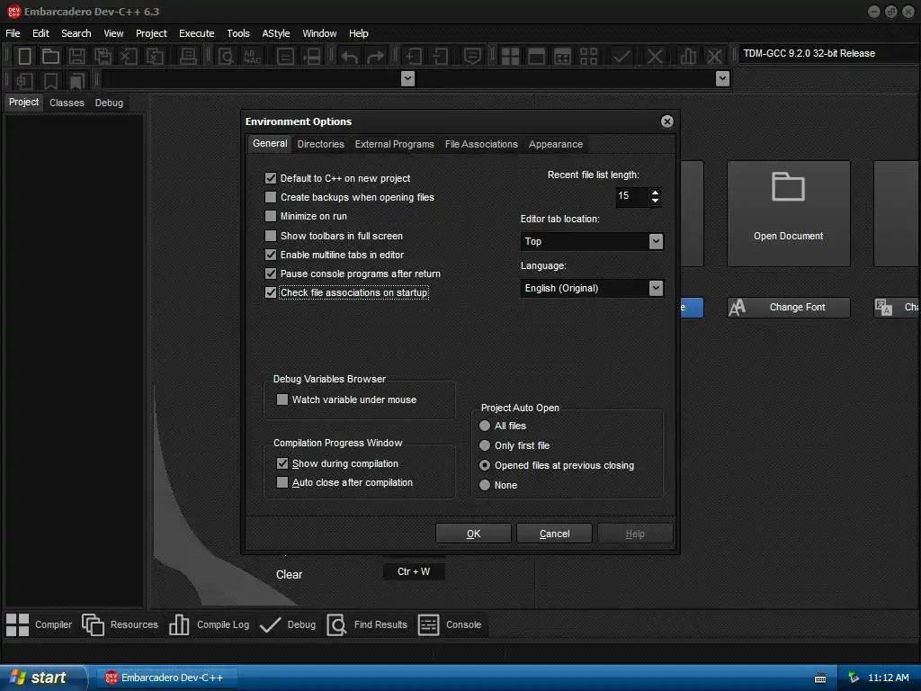This screenshot has width=921, height=691.
Task: Click the Change Font button
Action: pos(789,308)
